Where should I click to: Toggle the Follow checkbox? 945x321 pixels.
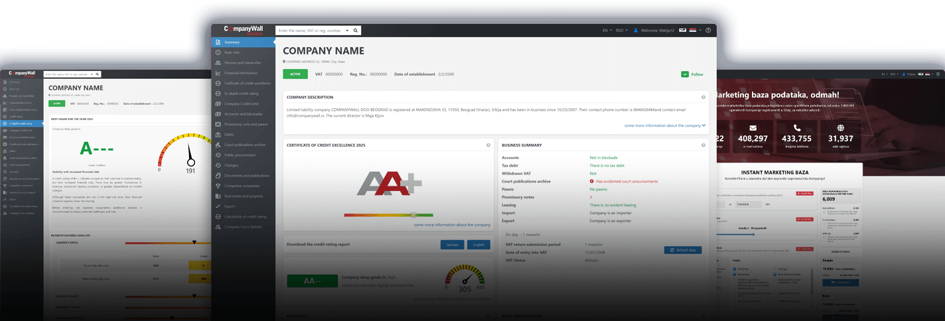pos(685,74)
